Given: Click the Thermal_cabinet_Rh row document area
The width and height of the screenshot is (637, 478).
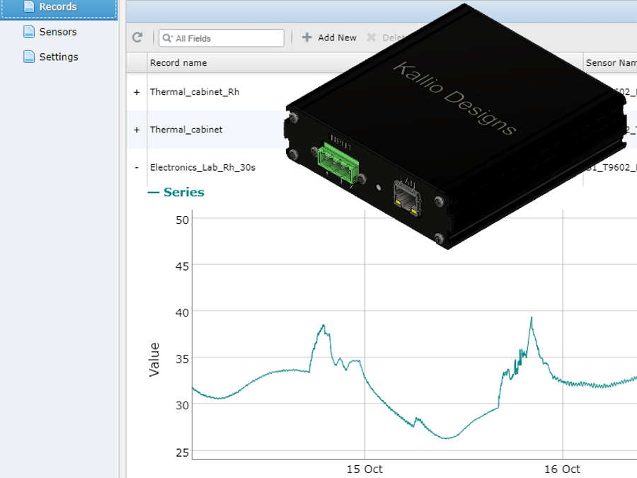Looking at the screenshot, I should click(x=195, y=91).
